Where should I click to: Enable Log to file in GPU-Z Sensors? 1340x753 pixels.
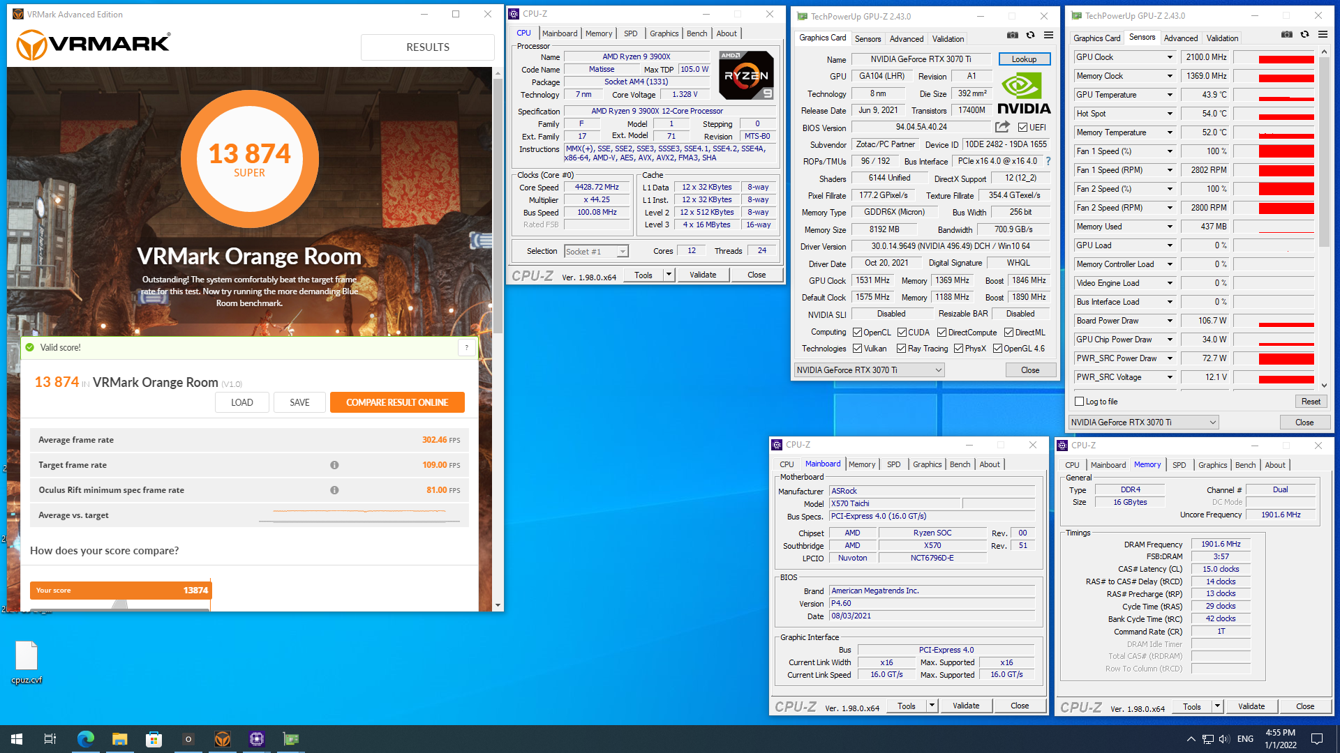(x=1080, y=402)
